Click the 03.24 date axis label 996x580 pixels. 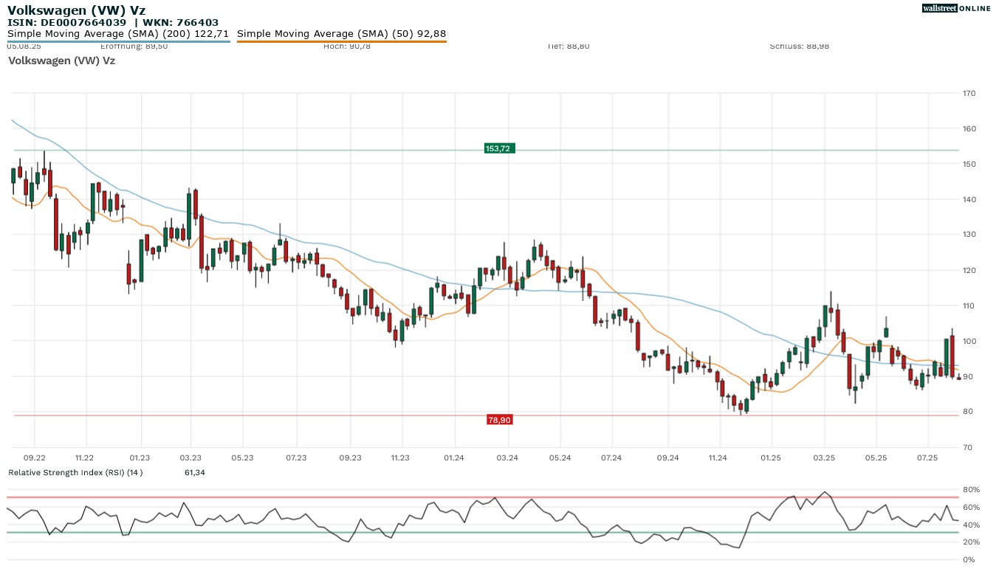point(507,458)
